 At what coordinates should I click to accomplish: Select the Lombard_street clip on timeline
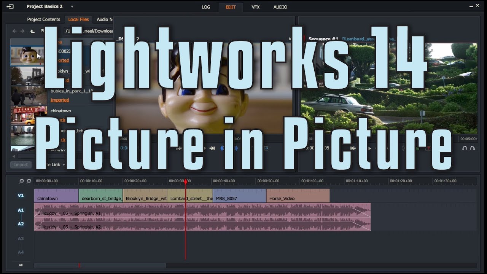point(190,196)
